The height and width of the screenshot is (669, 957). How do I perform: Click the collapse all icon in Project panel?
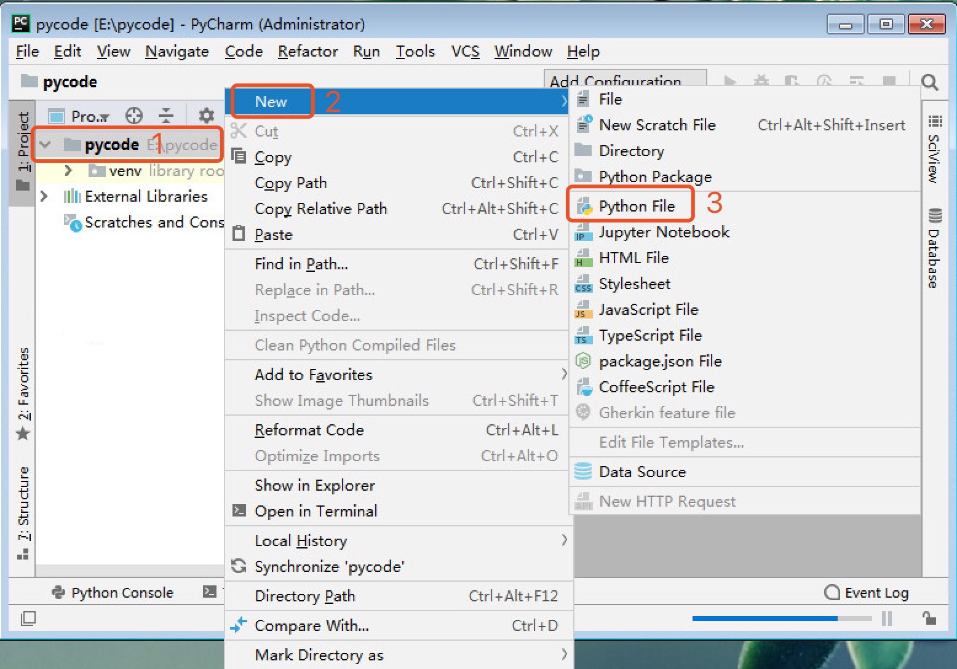pyautogui.click(x=166, y=116)
